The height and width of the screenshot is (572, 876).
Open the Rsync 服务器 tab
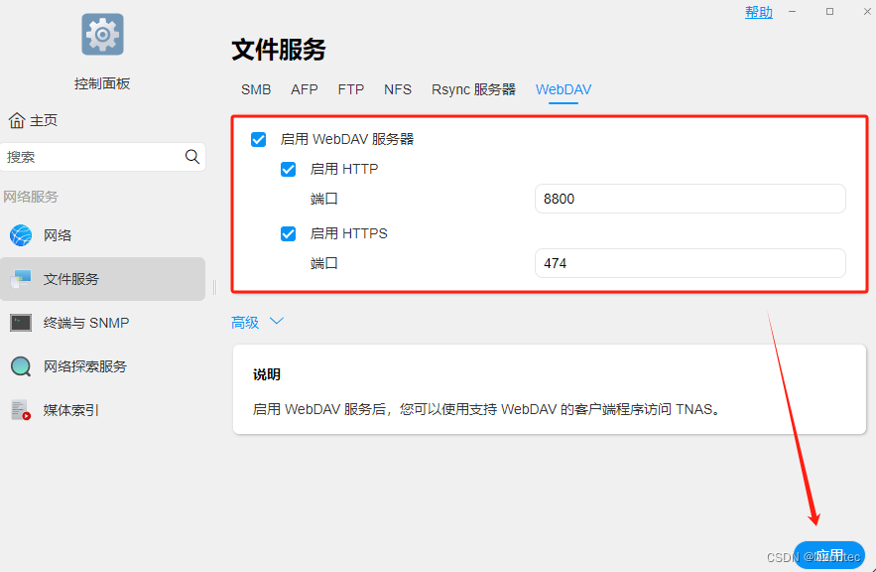tap(473, 89)
